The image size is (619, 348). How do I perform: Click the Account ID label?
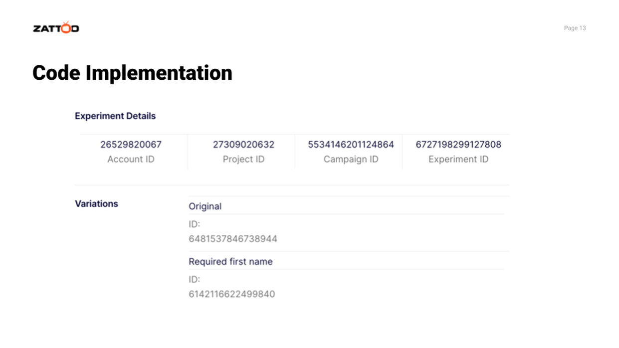point(131,160)
